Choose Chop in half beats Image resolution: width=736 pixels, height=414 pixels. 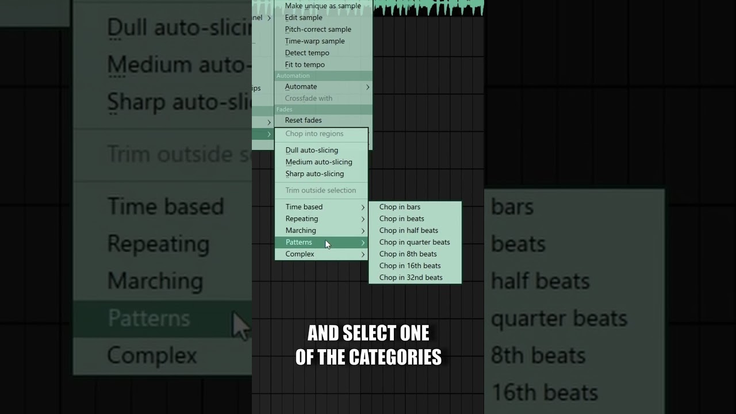(415, 231)
